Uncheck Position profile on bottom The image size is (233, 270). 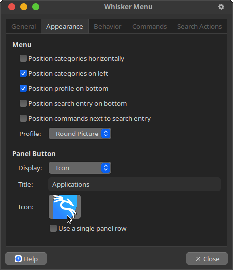point(23,88)
